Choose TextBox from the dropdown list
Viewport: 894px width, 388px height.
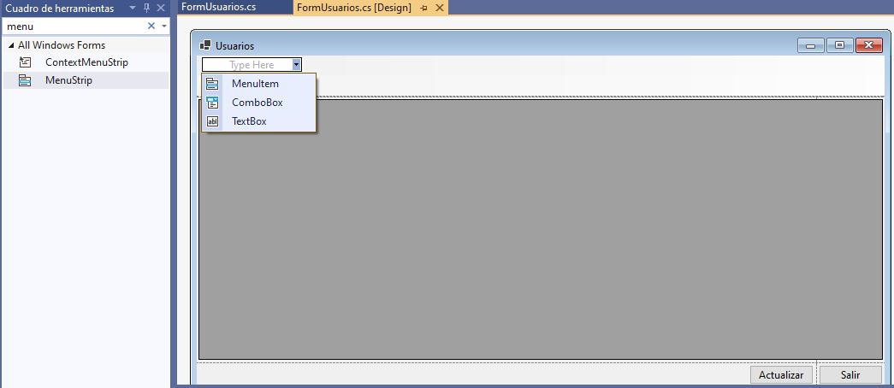[259, 121]
